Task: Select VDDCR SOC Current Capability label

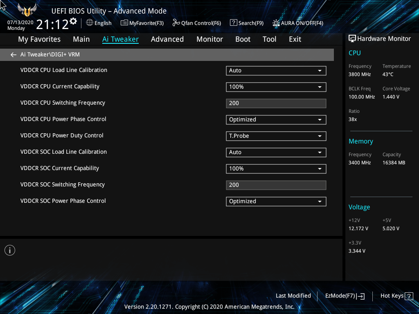Action: [60, 168]
